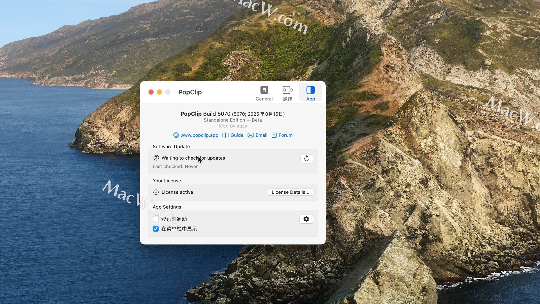540x304 pixels.
Task: Minimize PopClip window with yellow button
Action: [159, 92]
